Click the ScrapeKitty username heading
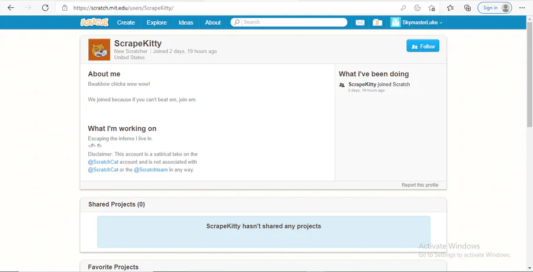Viewport: 533px width, 272px height. coord(138,44)
